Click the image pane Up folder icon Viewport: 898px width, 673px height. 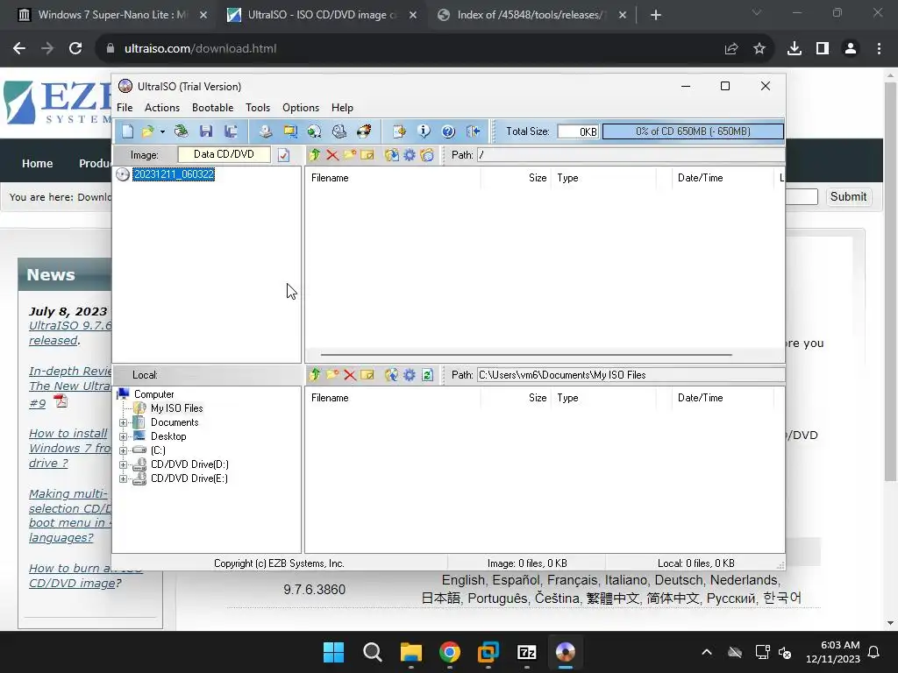pos(315,155)
